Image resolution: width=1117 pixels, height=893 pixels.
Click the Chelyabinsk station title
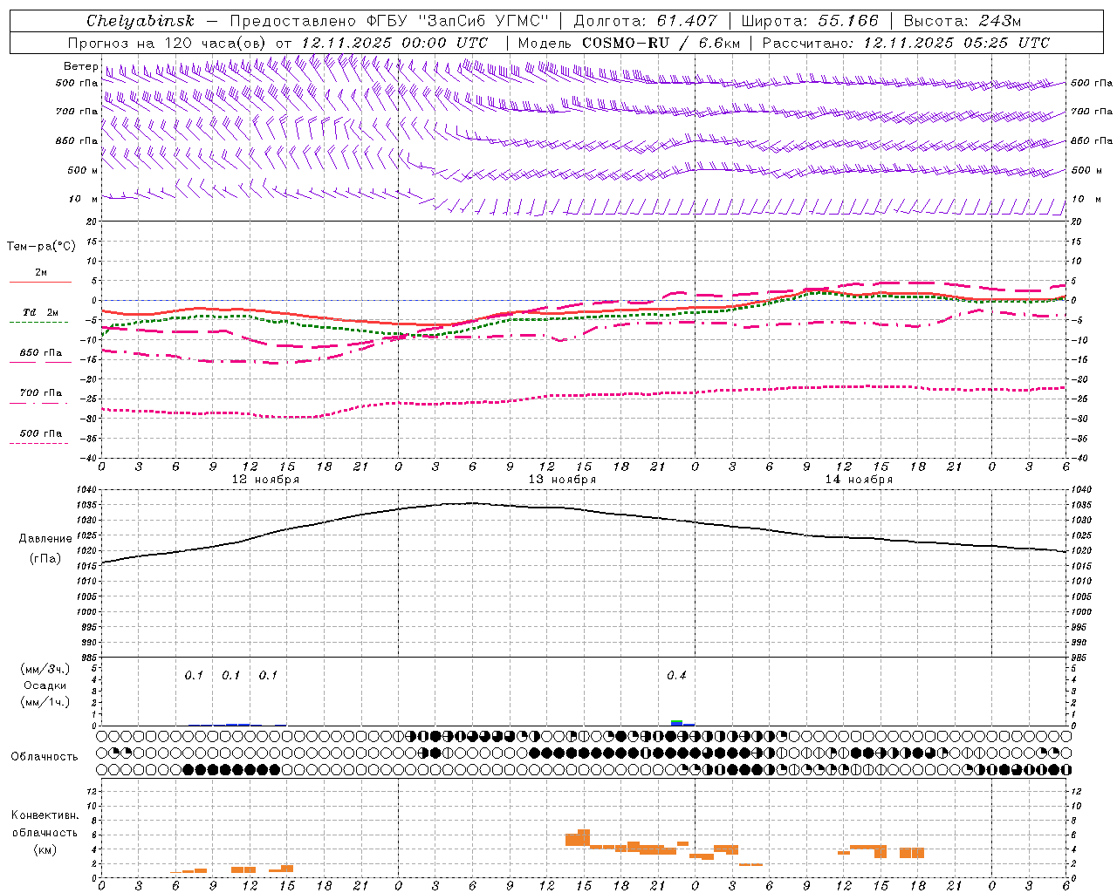(140, 21)
